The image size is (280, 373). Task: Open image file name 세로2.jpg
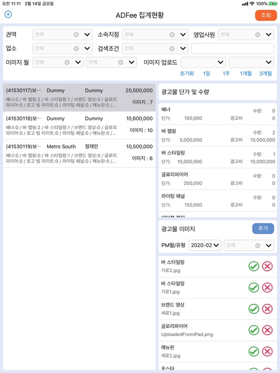[171, 356]
